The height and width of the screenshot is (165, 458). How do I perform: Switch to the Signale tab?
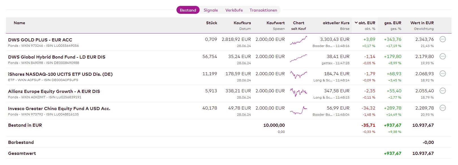(x=211, y=10)
